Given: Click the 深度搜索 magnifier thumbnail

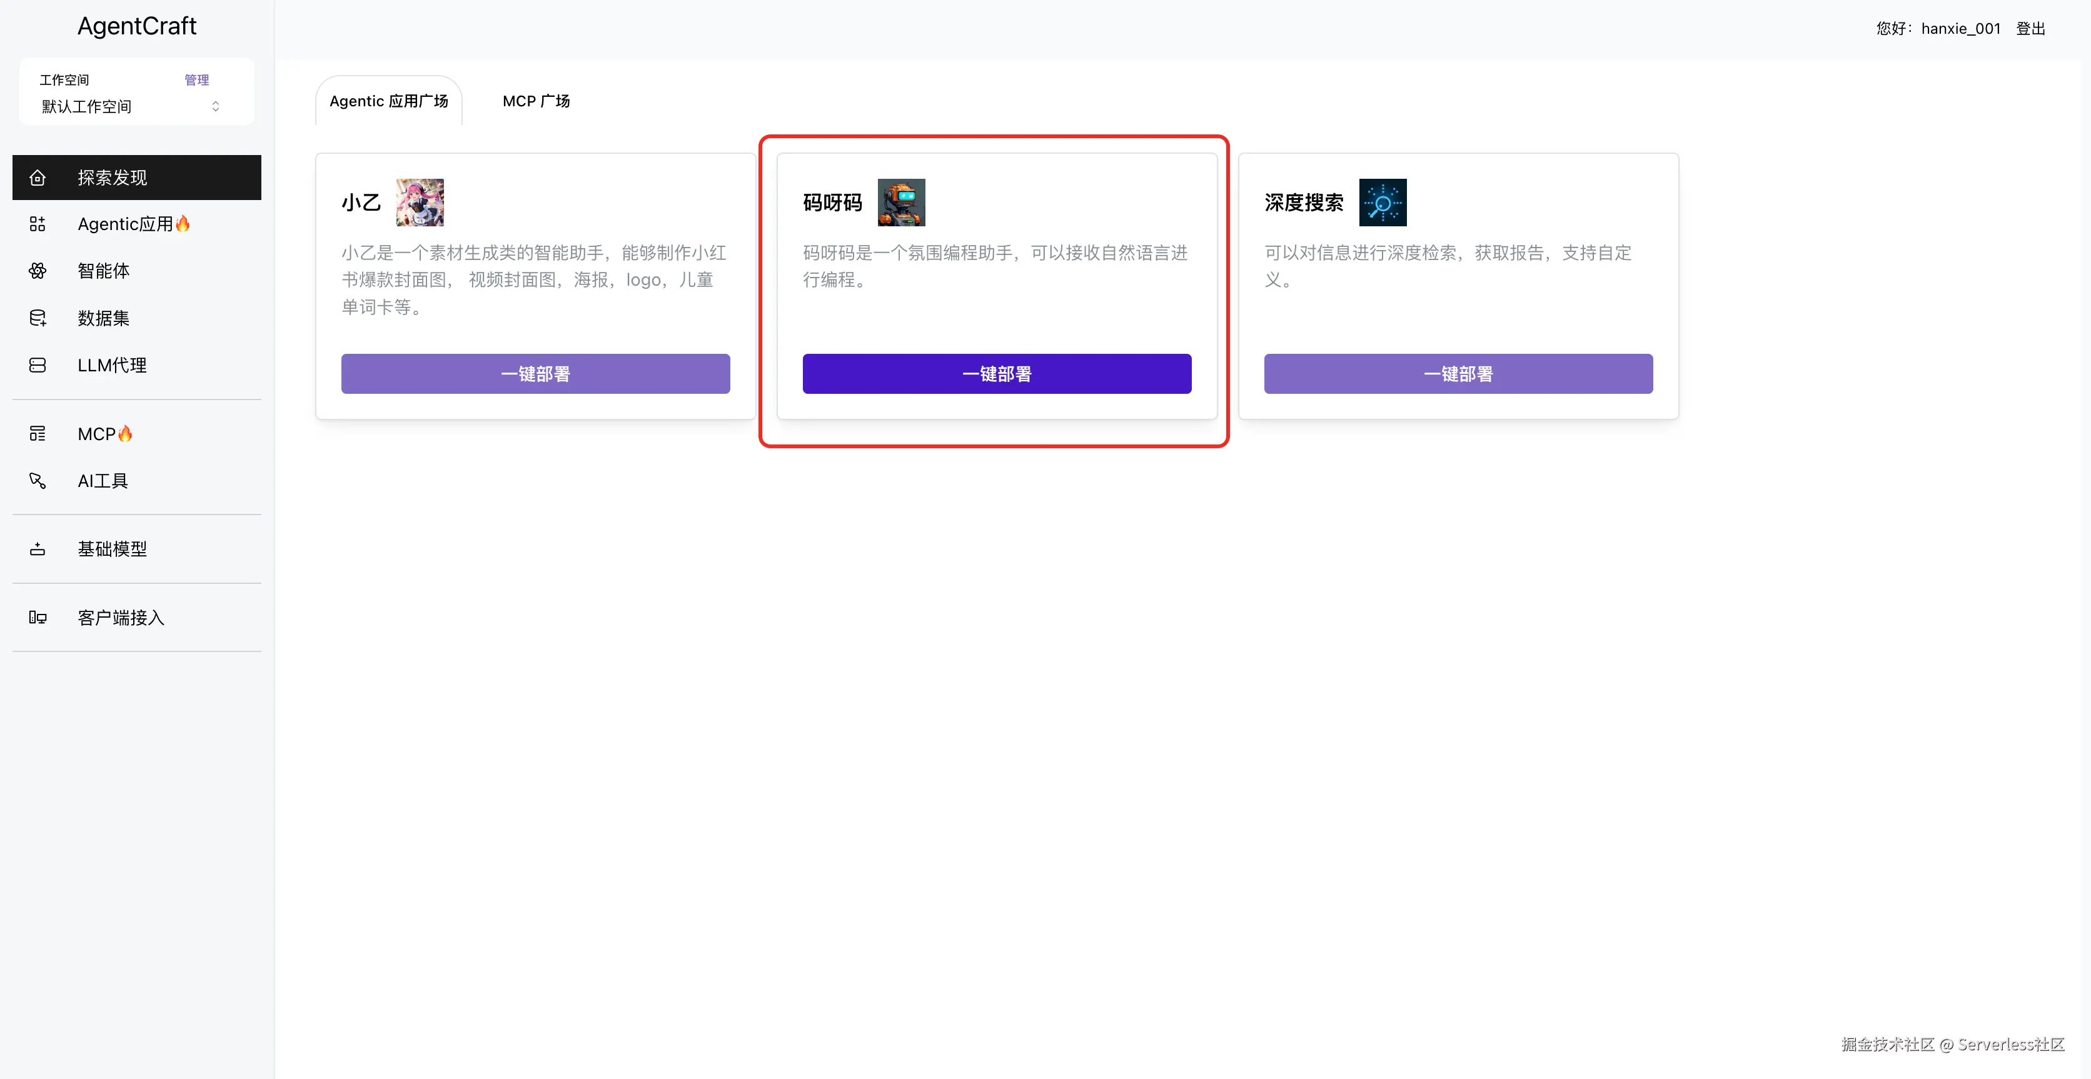Looking at the screenshot, I should coord(1383,203).
